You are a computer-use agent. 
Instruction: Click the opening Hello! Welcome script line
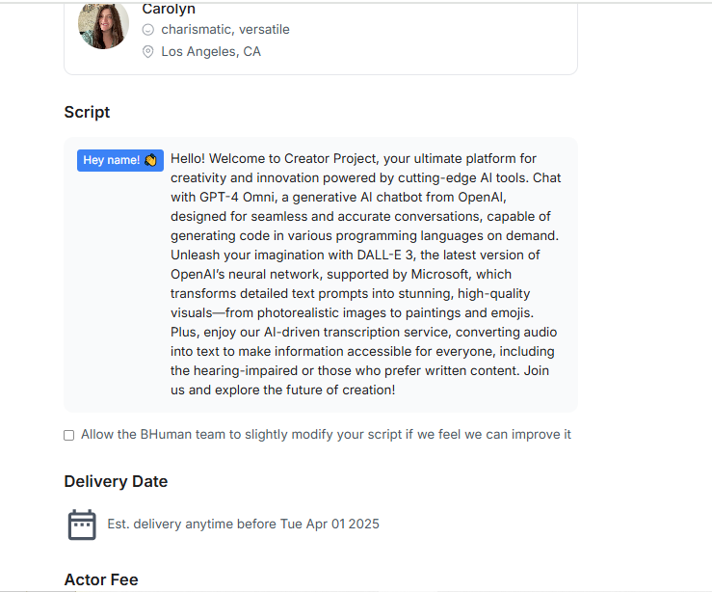[x=354, y=158]
